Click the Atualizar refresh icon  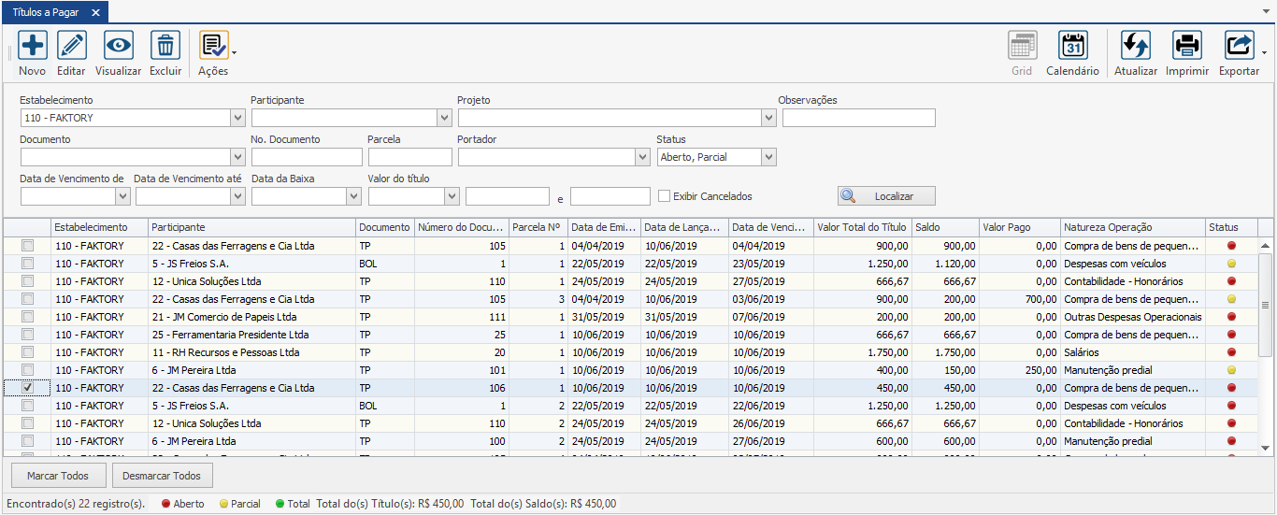(1136, 46)
